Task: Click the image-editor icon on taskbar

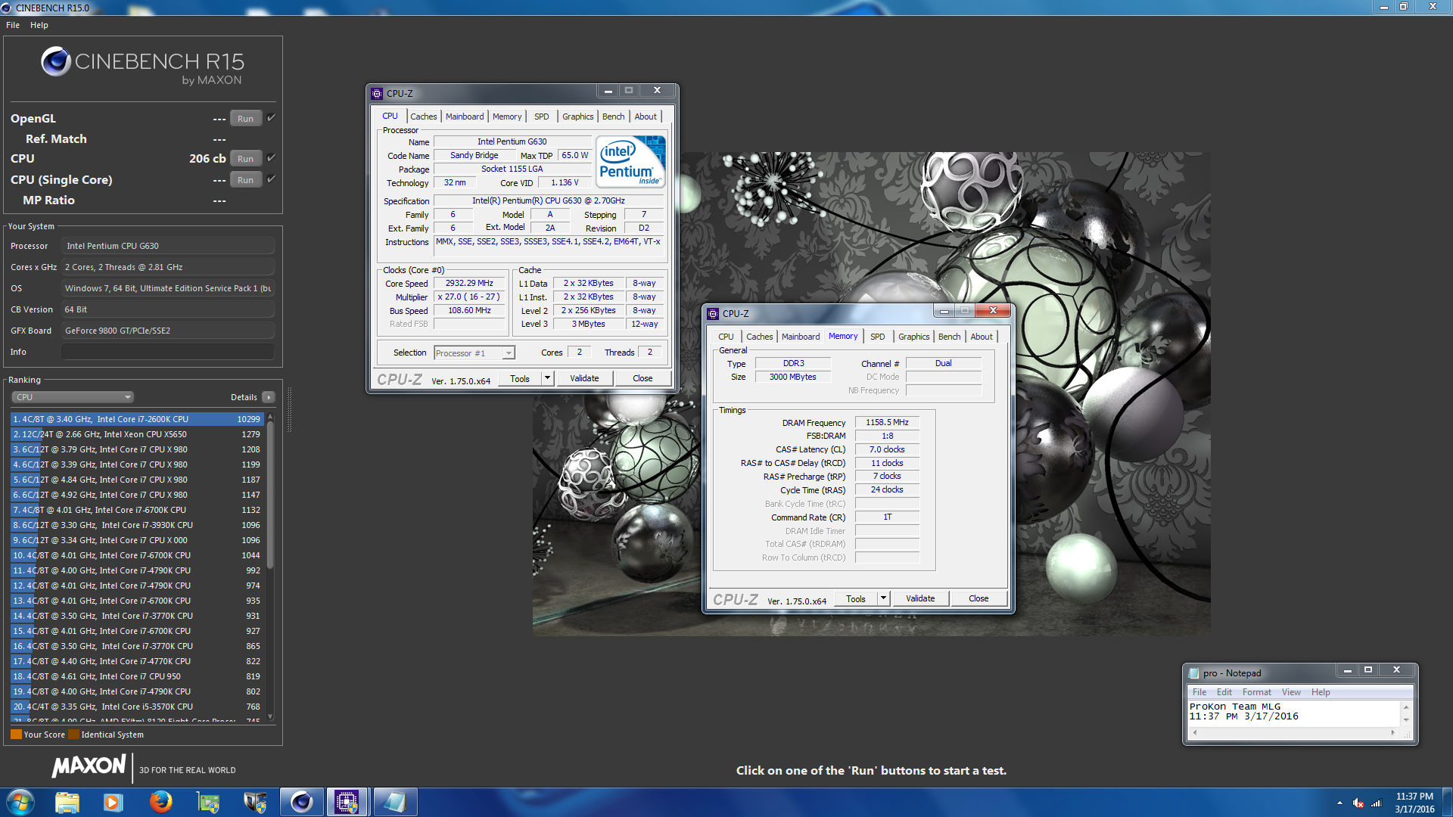Action: pos(207,802)
